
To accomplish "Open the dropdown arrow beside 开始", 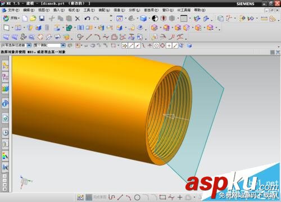I will [x=19, y=18].
